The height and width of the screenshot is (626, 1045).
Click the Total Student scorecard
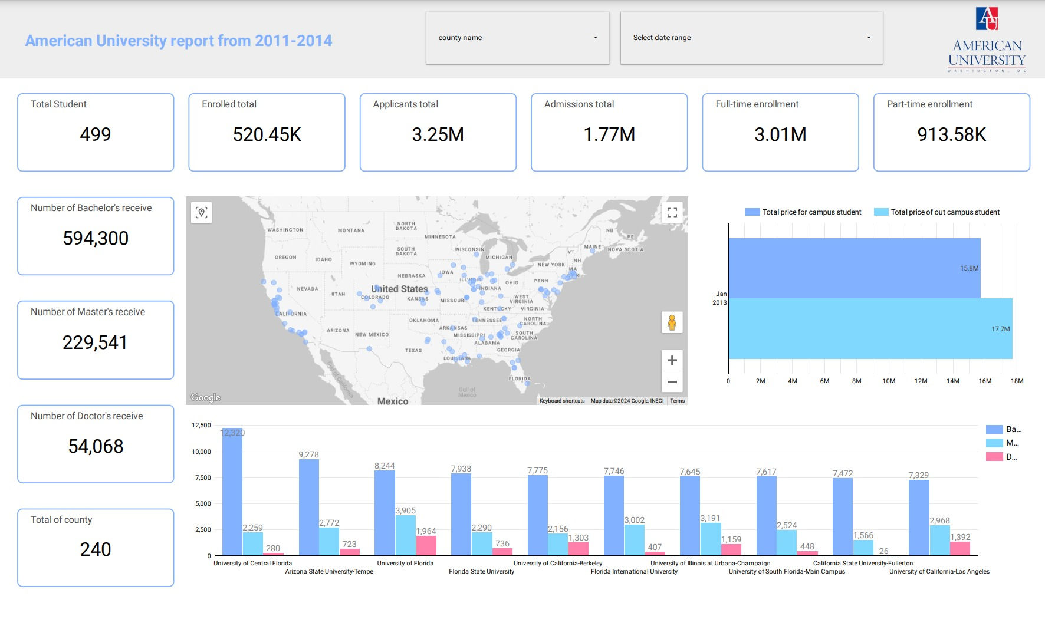coord(96,133)
